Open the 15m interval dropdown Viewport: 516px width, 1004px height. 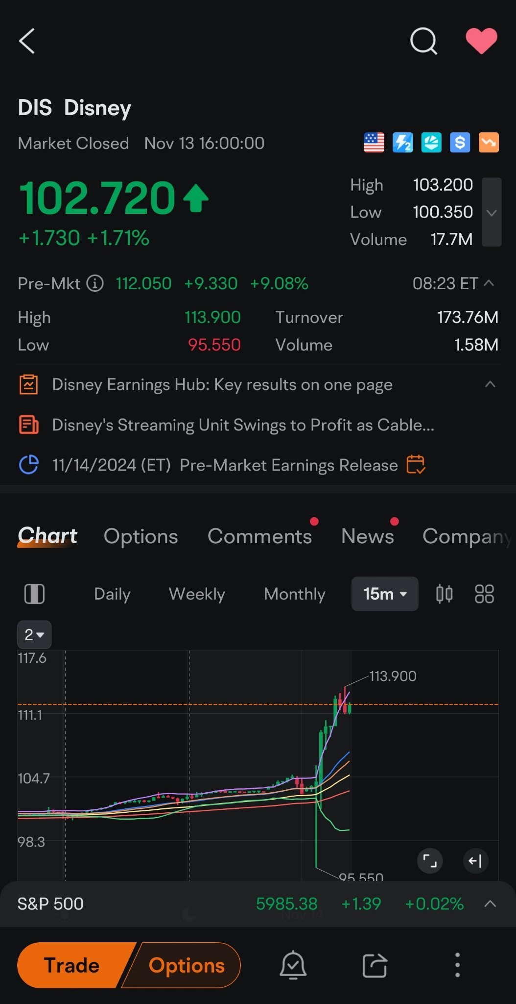[385, 594]
